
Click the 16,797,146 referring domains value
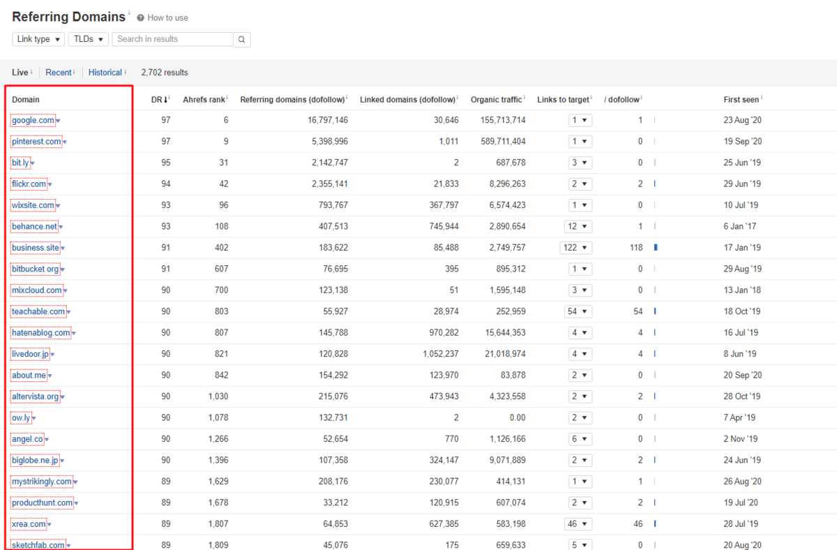328,121
